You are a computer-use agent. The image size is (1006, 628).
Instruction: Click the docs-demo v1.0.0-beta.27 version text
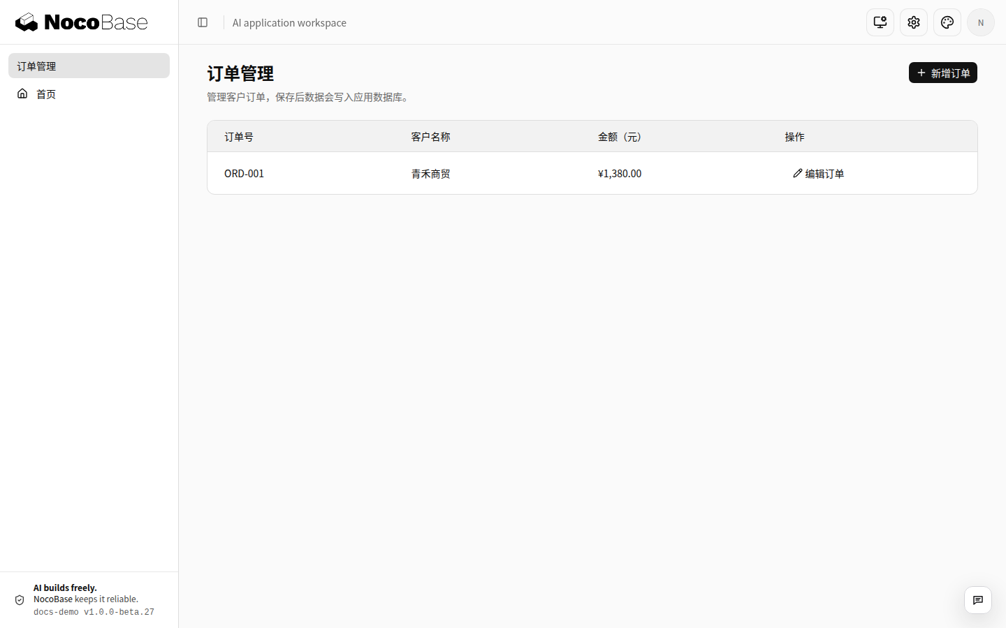[94, 612]
